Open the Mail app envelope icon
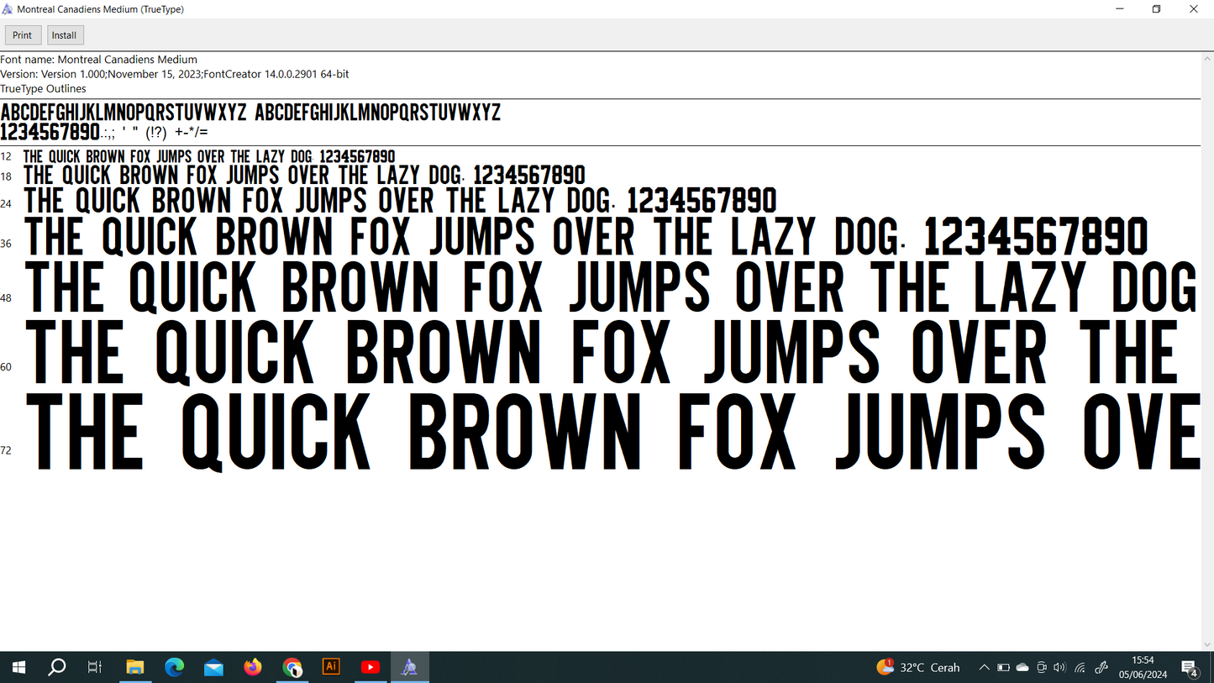Screen dimensions: 1214x683 click(x=213, y=667)
